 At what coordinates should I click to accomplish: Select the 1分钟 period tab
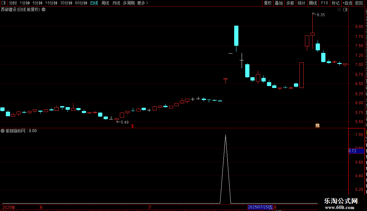25,3
